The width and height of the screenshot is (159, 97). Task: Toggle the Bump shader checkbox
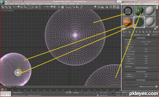(x=126, y=56)
